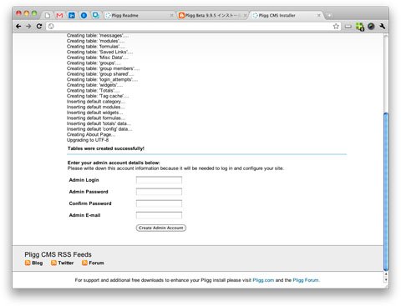Screen dimensions: 401x306
Task: Select the Pligg CMS Installer tab
Action: pos(287,15)
